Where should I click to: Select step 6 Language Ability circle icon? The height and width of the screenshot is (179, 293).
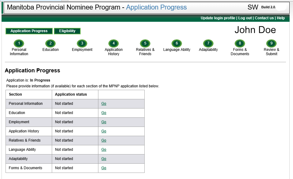[x=177, y=43]
